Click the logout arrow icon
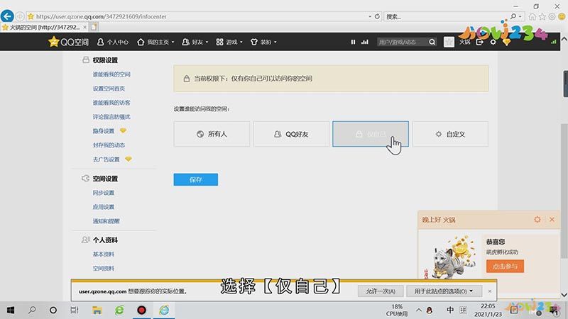The width and height of the screenshot is (568, 319). (480, 42)
